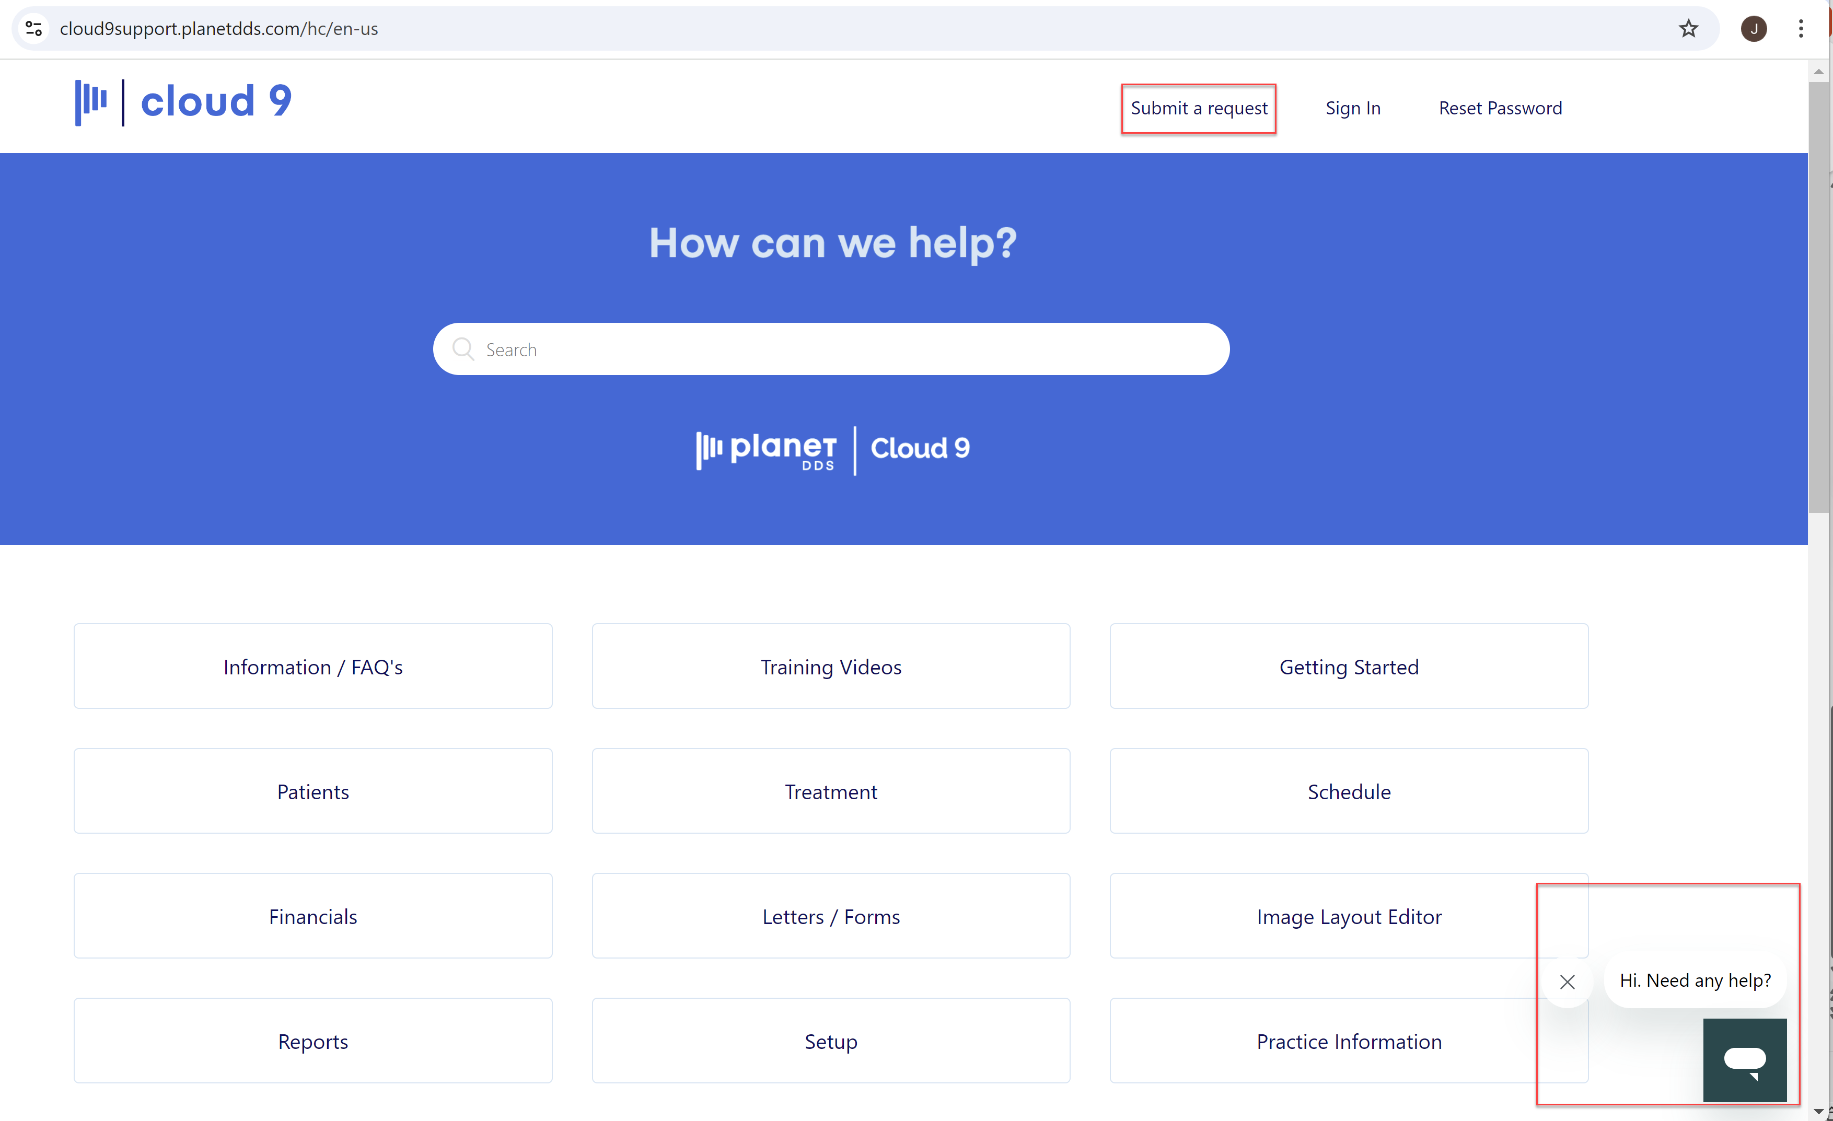
Task: Browse the Patients category
Action: 312,791
